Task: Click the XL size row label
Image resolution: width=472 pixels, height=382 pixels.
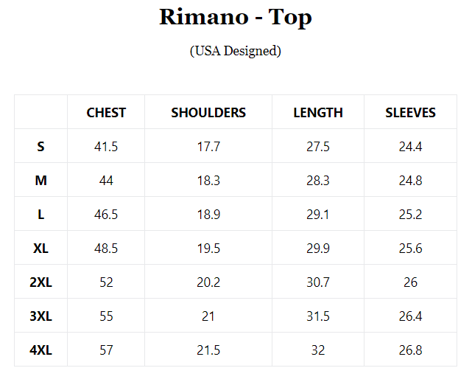Action: pos(40,249)
